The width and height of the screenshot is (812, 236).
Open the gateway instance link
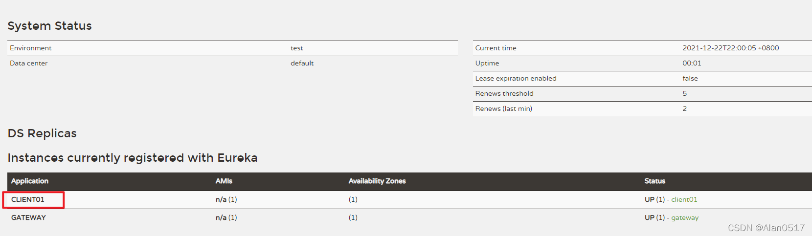click(x=684, y=217)
